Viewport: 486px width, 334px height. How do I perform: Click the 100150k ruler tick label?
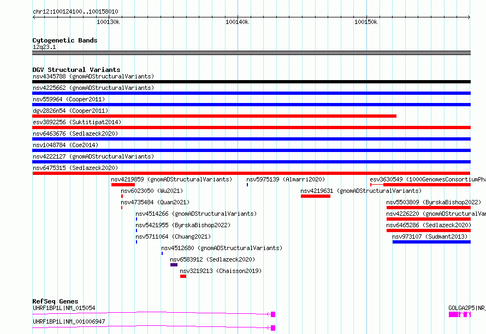(x=366, y=22)
